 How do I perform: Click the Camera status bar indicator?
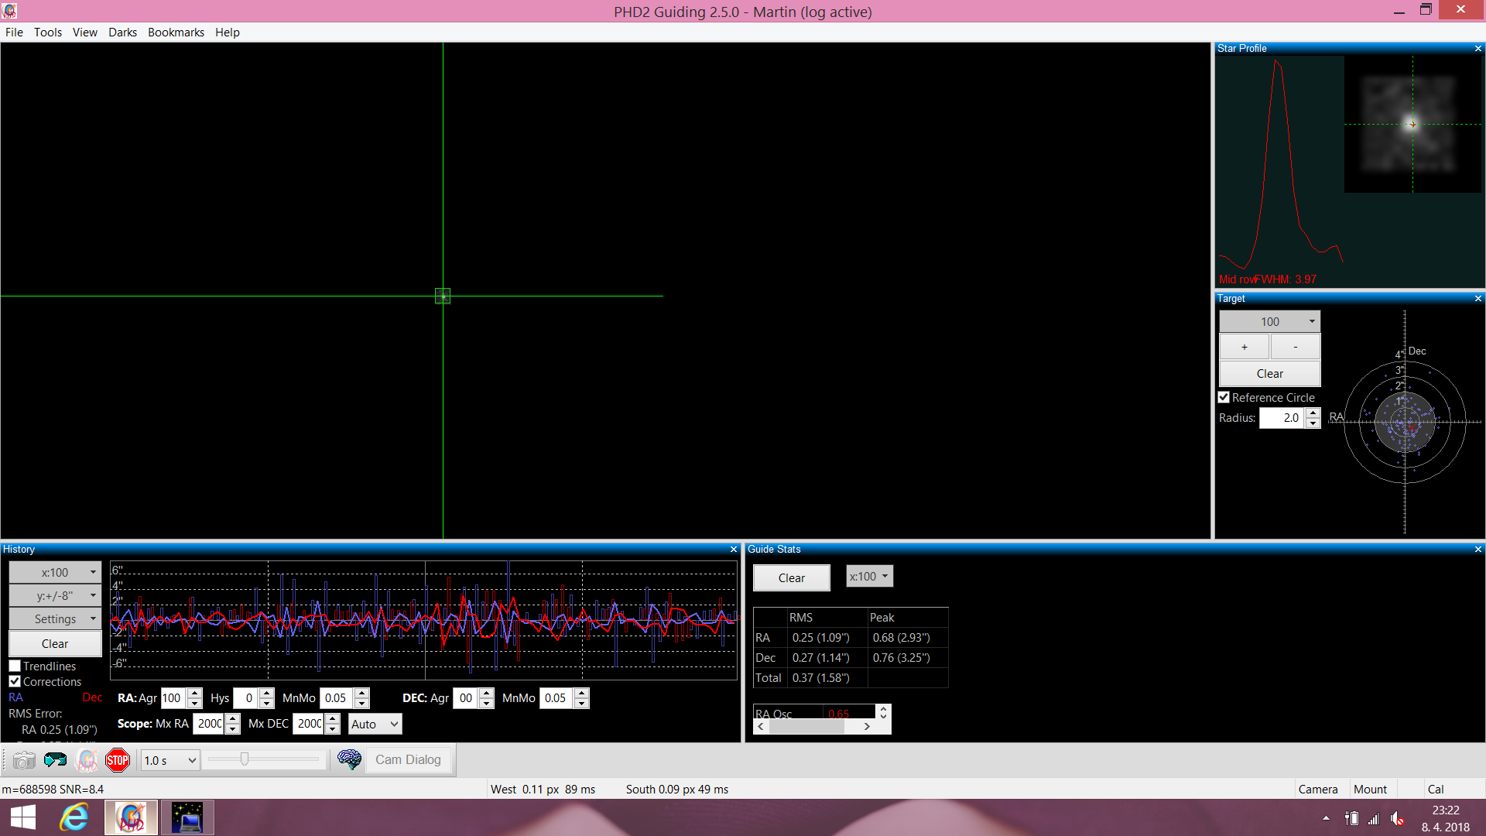tap(1317, 789)
